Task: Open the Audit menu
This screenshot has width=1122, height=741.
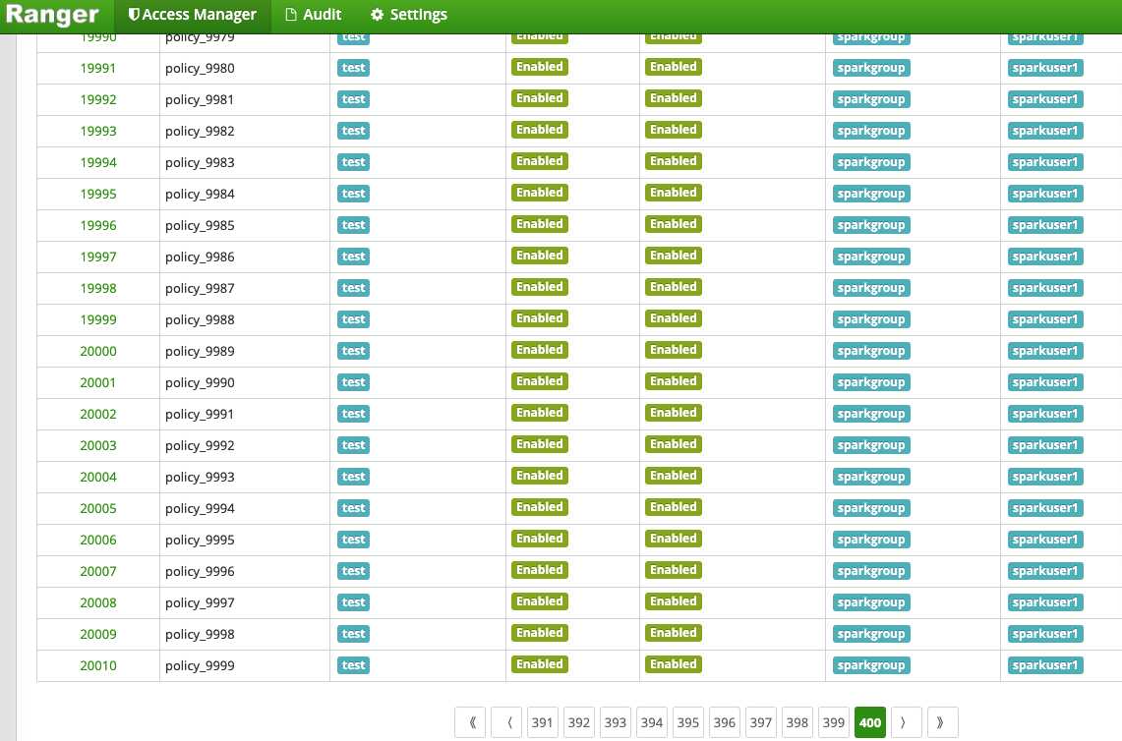Action: (x=314, y=15)
